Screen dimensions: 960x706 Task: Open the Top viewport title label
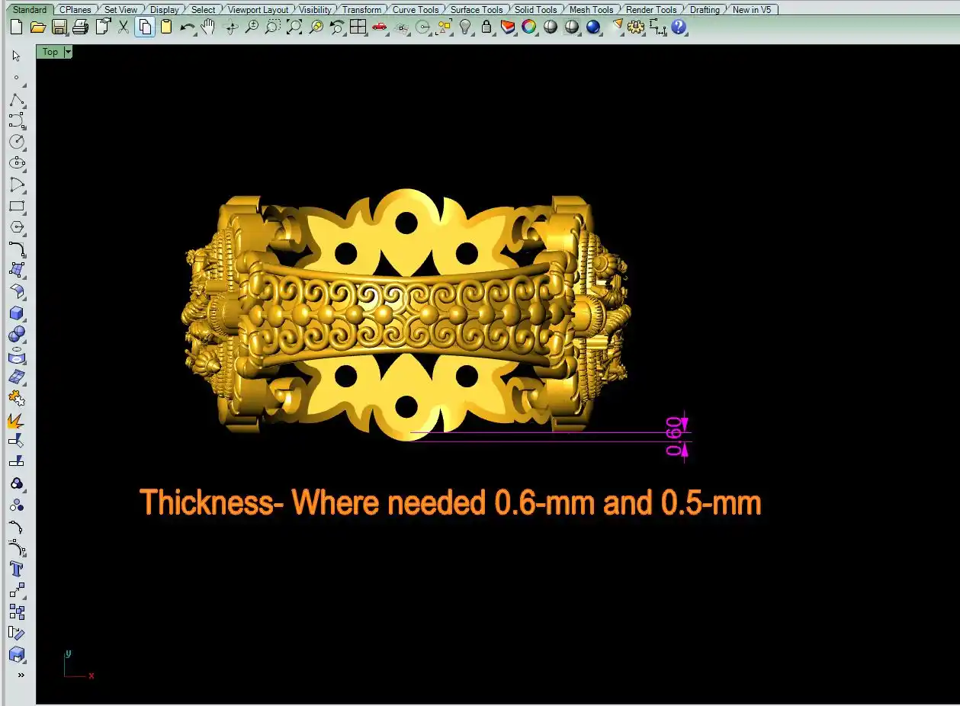tap(50, 52)
